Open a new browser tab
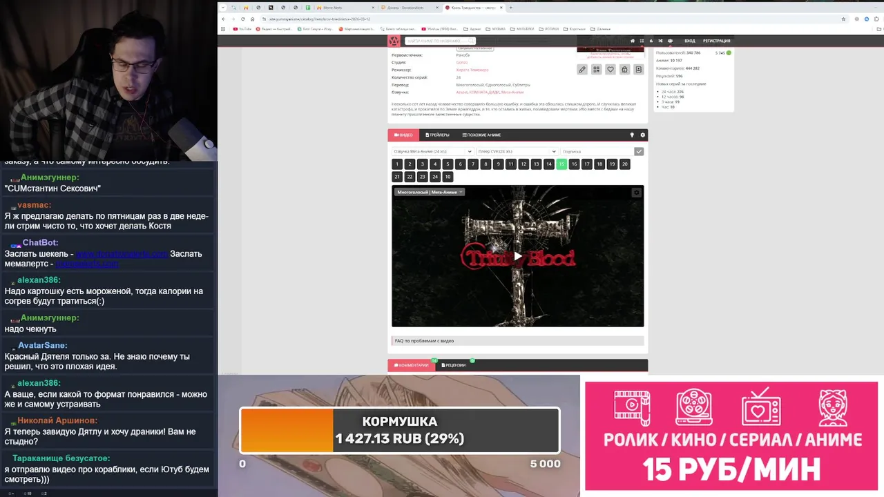The image size is (884, 497). click(510, 8)
